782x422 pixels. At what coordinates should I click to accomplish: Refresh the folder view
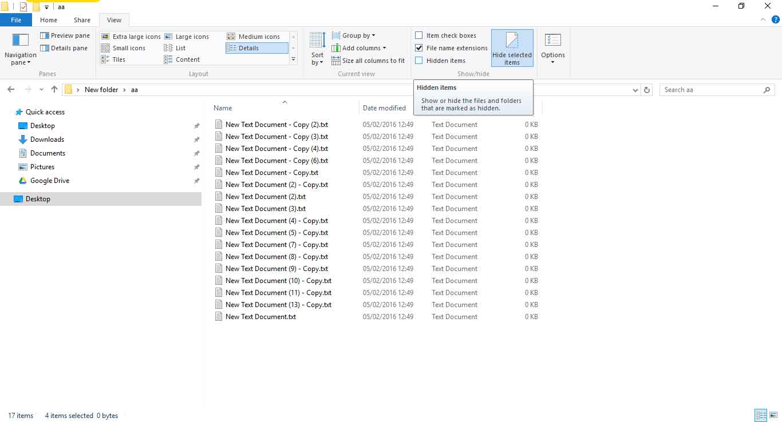(647, 90)
